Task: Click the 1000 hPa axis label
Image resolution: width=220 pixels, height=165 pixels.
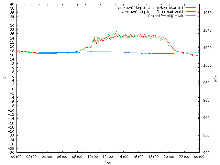Action: [x=207, y=65]
